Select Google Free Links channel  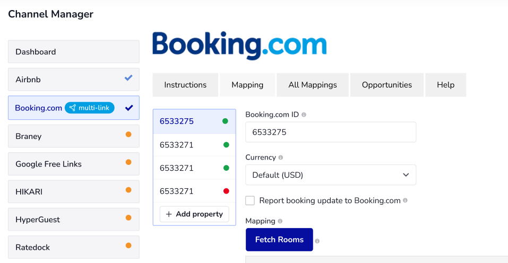[74, 164]
